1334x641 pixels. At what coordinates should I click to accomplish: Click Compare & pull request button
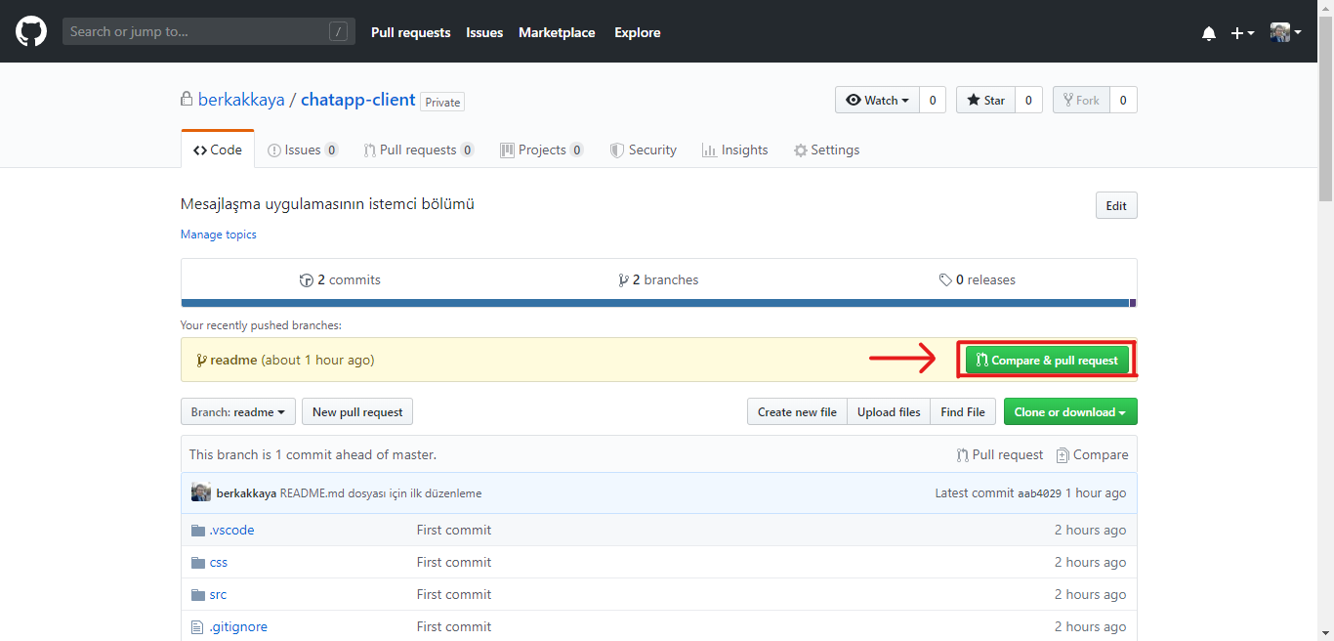pos(1047,360)
